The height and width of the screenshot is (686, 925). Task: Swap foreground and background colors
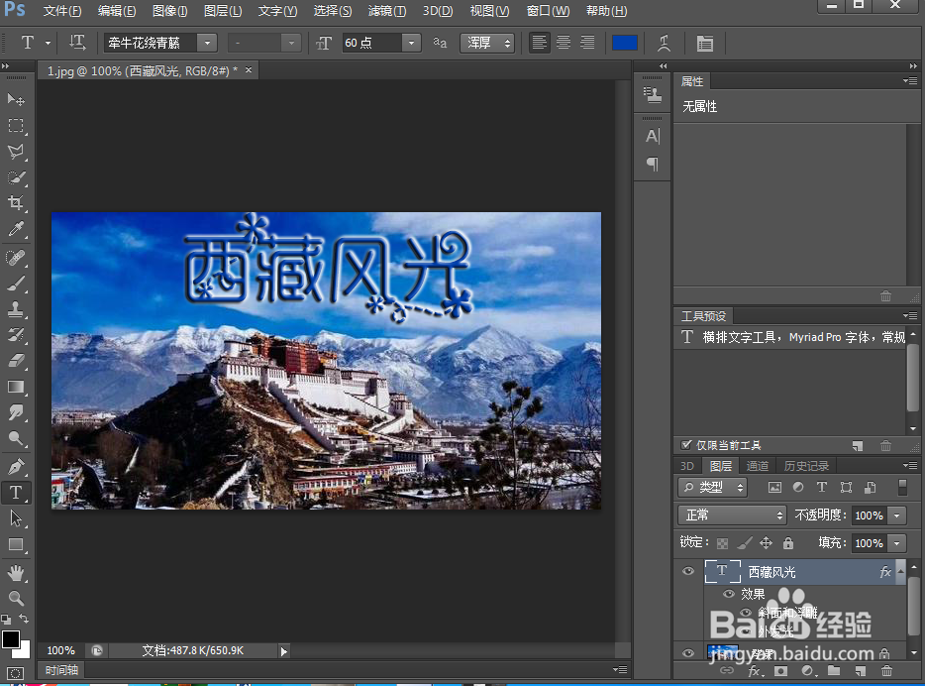24,619
